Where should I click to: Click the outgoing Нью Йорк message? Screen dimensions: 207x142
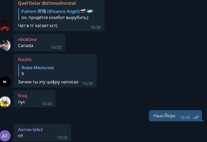(x=175, y=116)
